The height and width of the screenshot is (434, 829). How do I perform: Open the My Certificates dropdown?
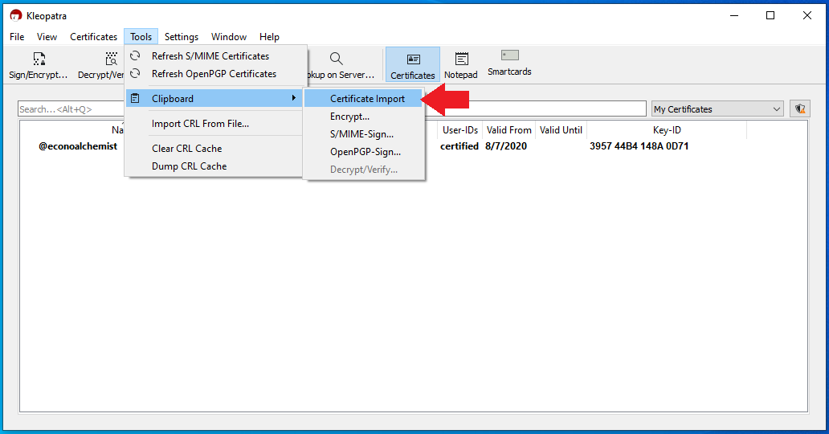717,109
